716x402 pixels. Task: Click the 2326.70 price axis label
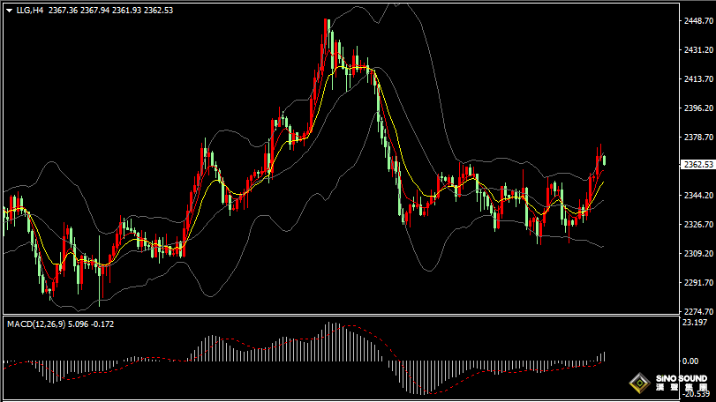coord(698,225)
